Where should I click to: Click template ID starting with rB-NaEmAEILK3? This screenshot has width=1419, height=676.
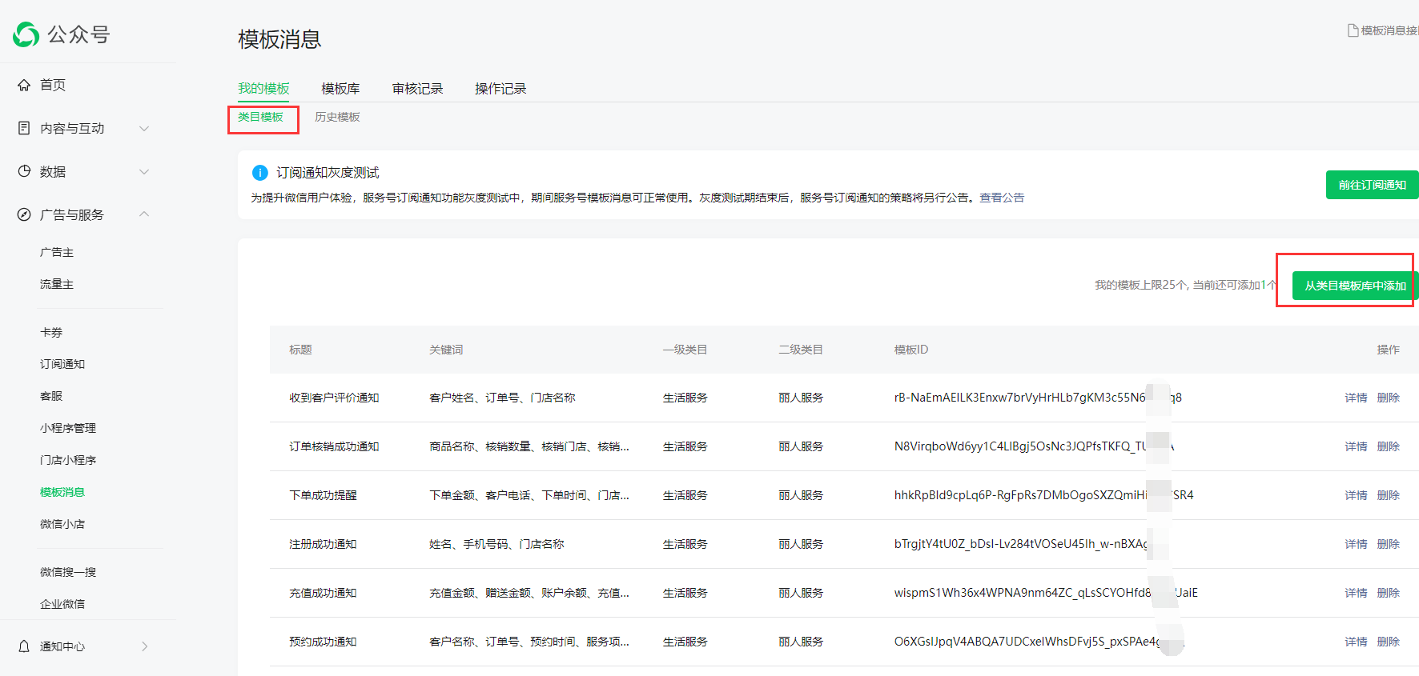click(x=1038, y=398)
